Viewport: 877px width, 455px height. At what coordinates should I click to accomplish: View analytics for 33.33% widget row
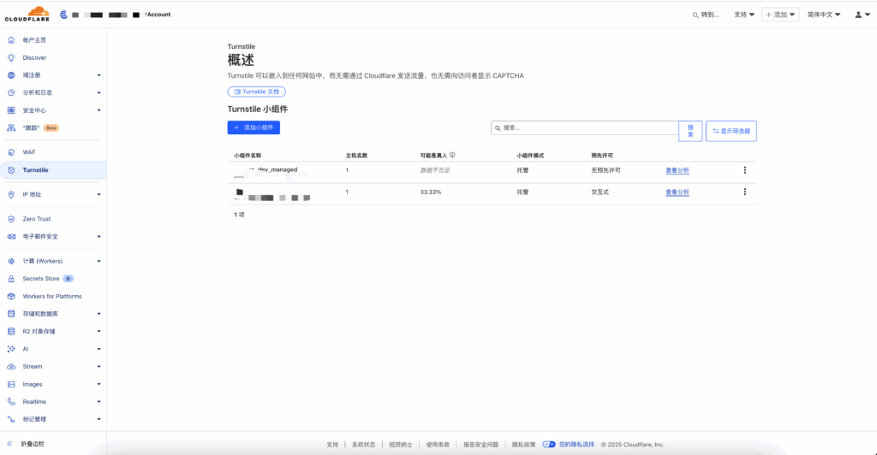click(677, 192)
